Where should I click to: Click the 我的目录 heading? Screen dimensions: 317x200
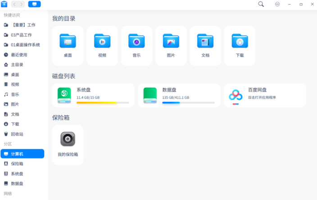(x=63, y=18)
